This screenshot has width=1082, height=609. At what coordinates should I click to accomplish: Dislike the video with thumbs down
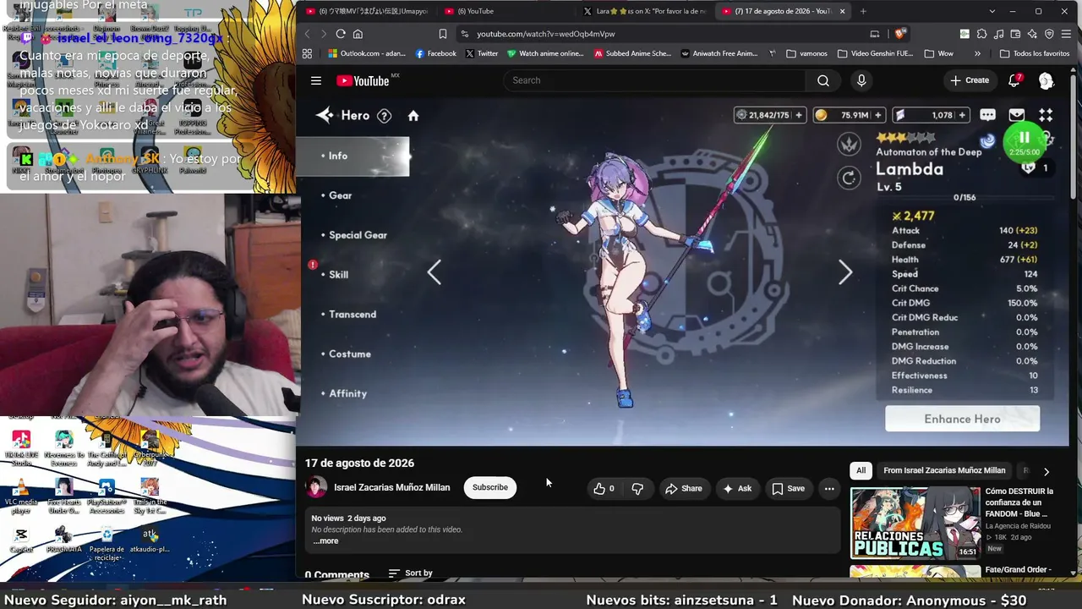click(637, 488)
